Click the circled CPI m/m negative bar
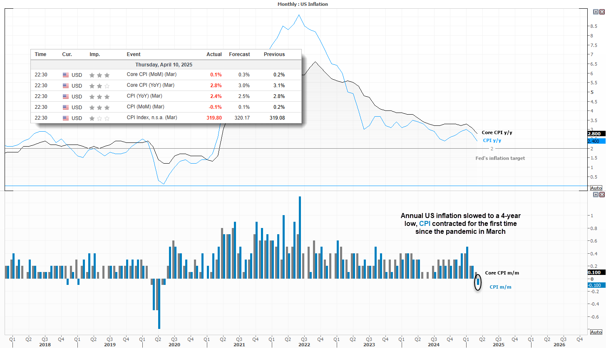The height and width of the screenshot is (348, 606). coord(478,282)
